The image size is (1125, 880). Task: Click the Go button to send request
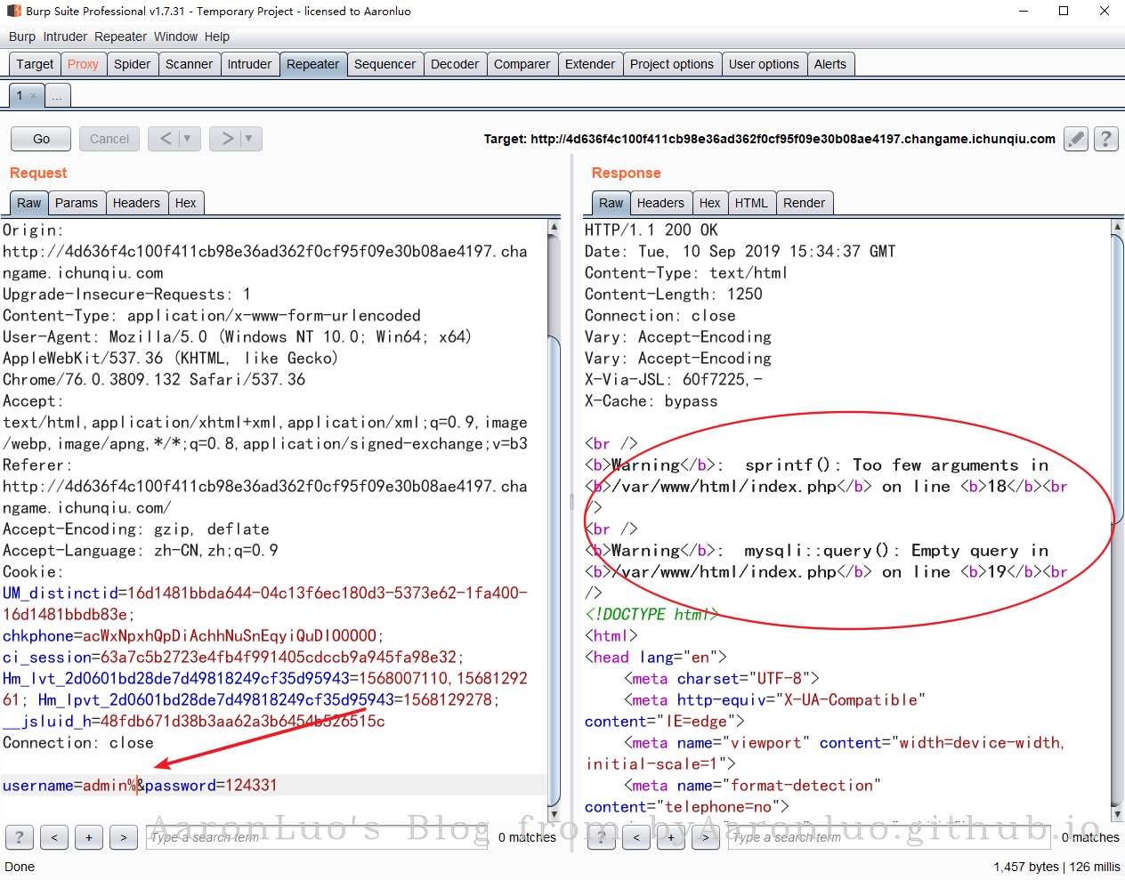pyautogui.click(x=41, y=139)
